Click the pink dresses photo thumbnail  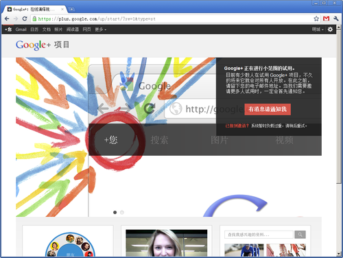click(x=286, y=250)
